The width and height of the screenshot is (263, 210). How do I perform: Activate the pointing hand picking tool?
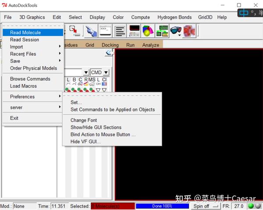[91, 31]
